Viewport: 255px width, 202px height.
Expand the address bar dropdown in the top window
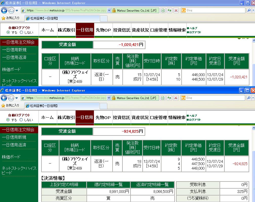[x=109, y=10]
